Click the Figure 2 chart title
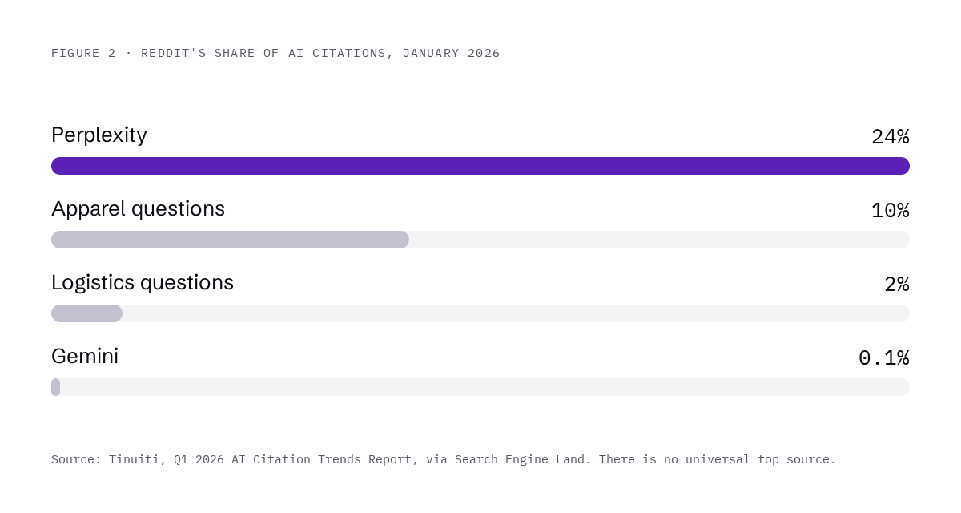 275,53
